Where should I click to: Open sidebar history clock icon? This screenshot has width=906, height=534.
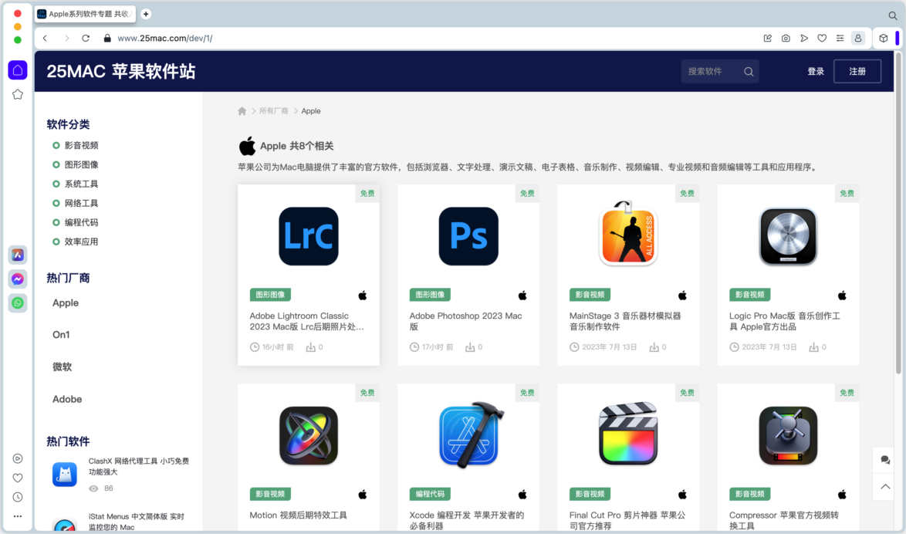pyautogui.click(x=18, y=497)
